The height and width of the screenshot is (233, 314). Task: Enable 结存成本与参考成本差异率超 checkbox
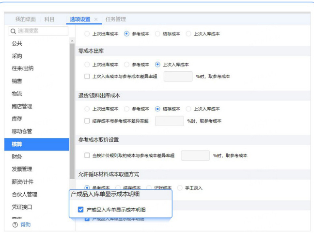click(x=87, y=121)
